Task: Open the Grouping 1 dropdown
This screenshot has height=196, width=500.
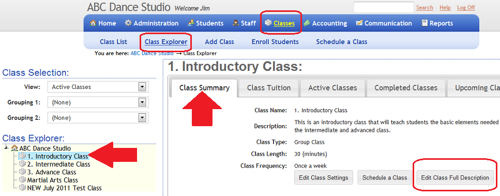Action: 98,102
